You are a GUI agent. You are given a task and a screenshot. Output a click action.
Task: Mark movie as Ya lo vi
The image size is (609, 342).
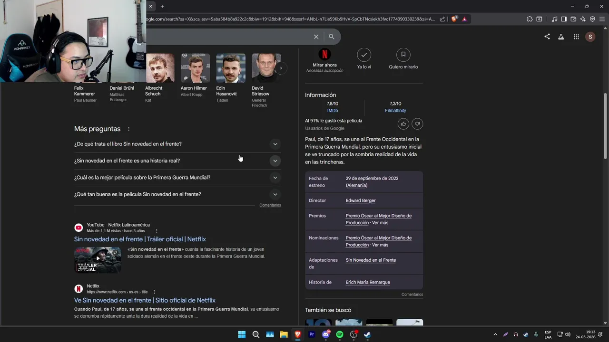pyautogui.click(x=364, y=55)
